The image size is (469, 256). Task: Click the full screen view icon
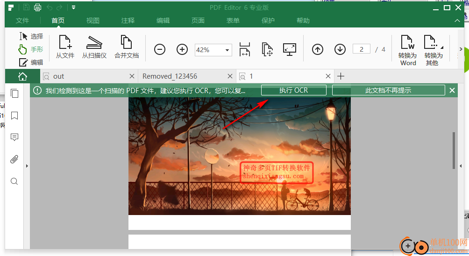[x=290, y=49]
